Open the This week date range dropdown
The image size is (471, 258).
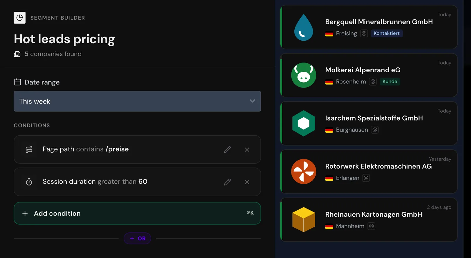[x=137, y=101]
